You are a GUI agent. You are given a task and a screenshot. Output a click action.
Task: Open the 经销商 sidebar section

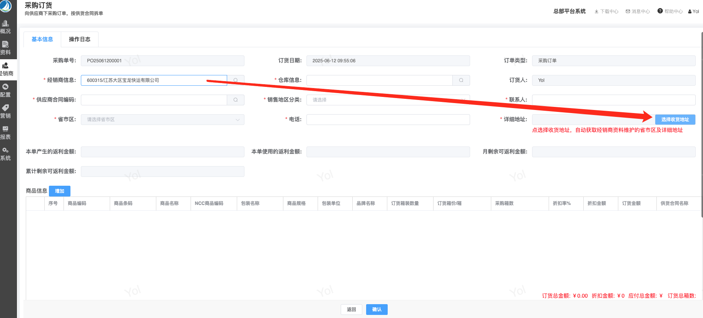point(6,70)
